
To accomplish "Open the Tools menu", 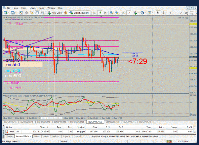I will pos(42,8).
